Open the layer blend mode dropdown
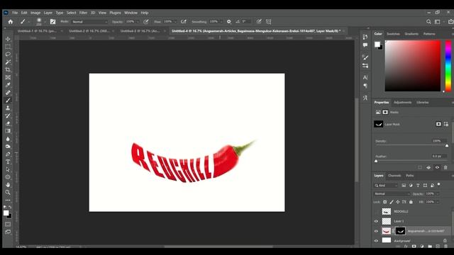 (x=392, y=193)
